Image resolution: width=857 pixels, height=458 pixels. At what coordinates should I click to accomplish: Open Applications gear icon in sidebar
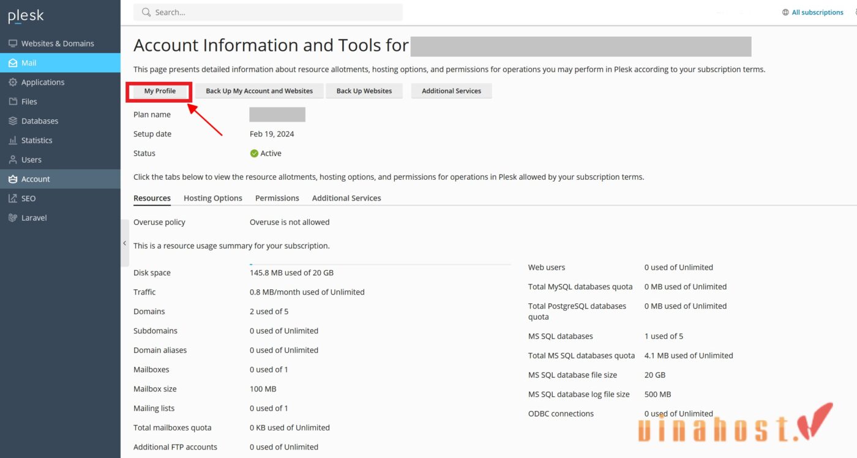12,82
